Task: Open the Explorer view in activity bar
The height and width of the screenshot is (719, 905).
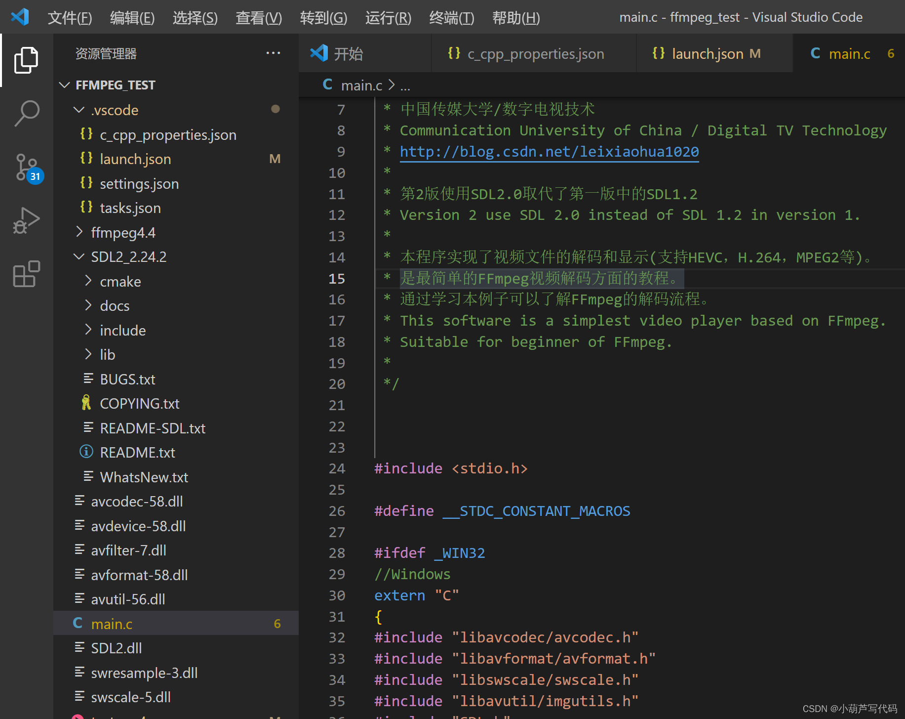Action: point(26,60)
